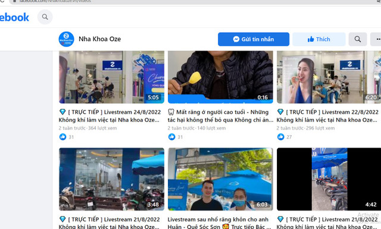
Task: Open Facebook search magnifier icon
Action: (x=45, y=17)
